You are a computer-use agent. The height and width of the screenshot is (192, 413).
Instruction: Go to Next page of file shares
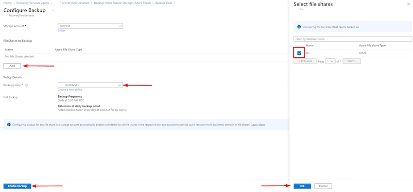352,61
